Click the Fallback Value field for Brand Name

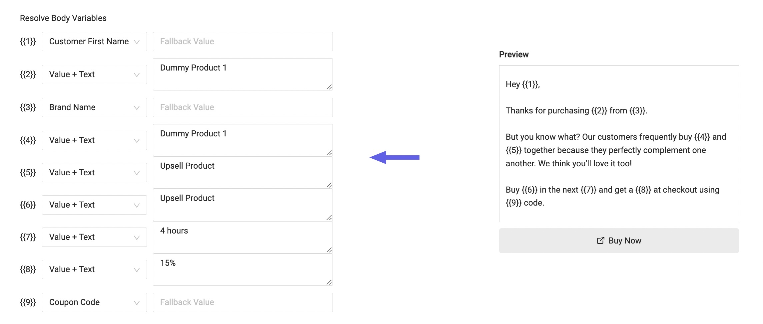click(x=243, y=107)
